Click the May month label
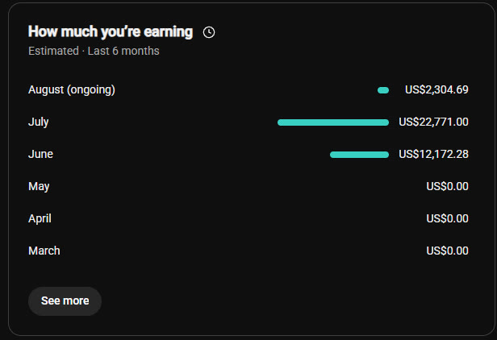Viewport: 497px width, 340px height. coord(39,187)
